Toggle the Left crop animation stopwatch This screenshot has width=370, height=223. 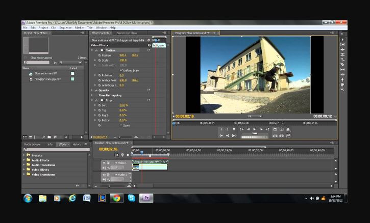[100, 105]
